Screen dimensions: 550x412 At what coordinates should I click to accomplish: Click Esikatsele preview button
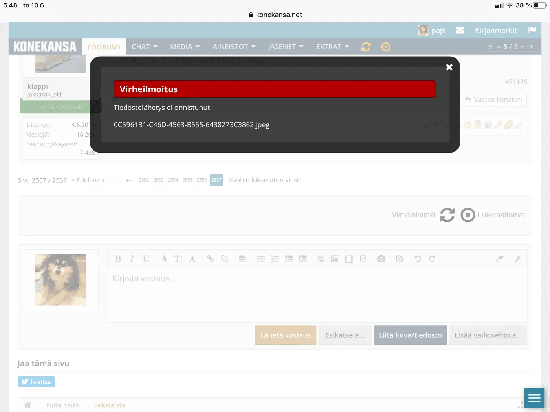[345, 335]
